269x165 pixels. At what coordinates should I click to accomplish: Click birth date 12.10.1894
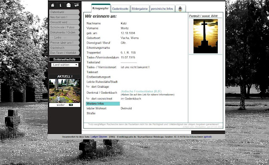(128, 33)
